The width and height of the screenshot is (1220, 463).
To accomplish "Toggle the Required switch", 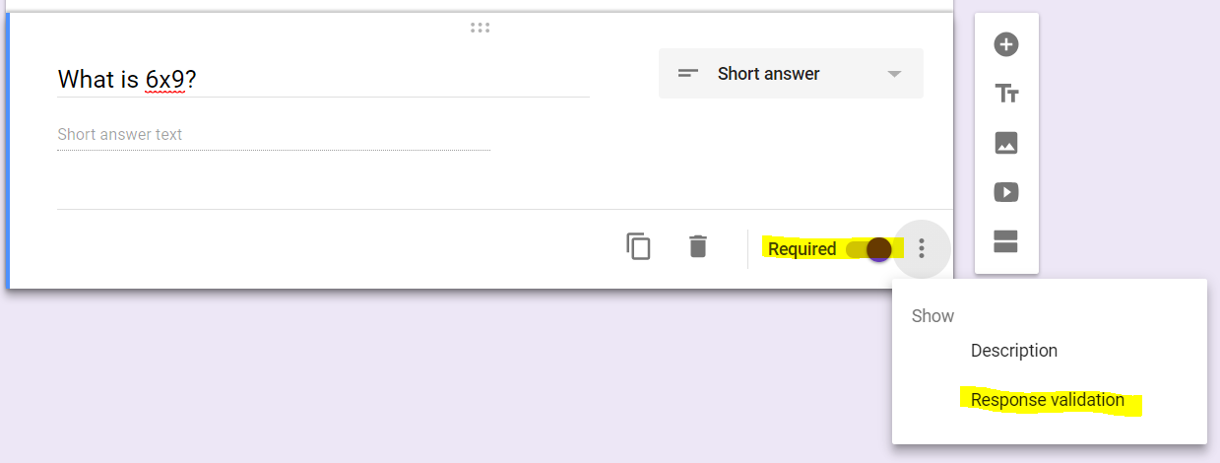I will (x=868, y=249).
